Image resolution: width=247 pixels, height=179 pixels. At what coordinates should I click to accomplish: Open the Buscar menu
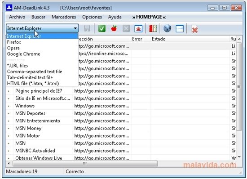38,17
